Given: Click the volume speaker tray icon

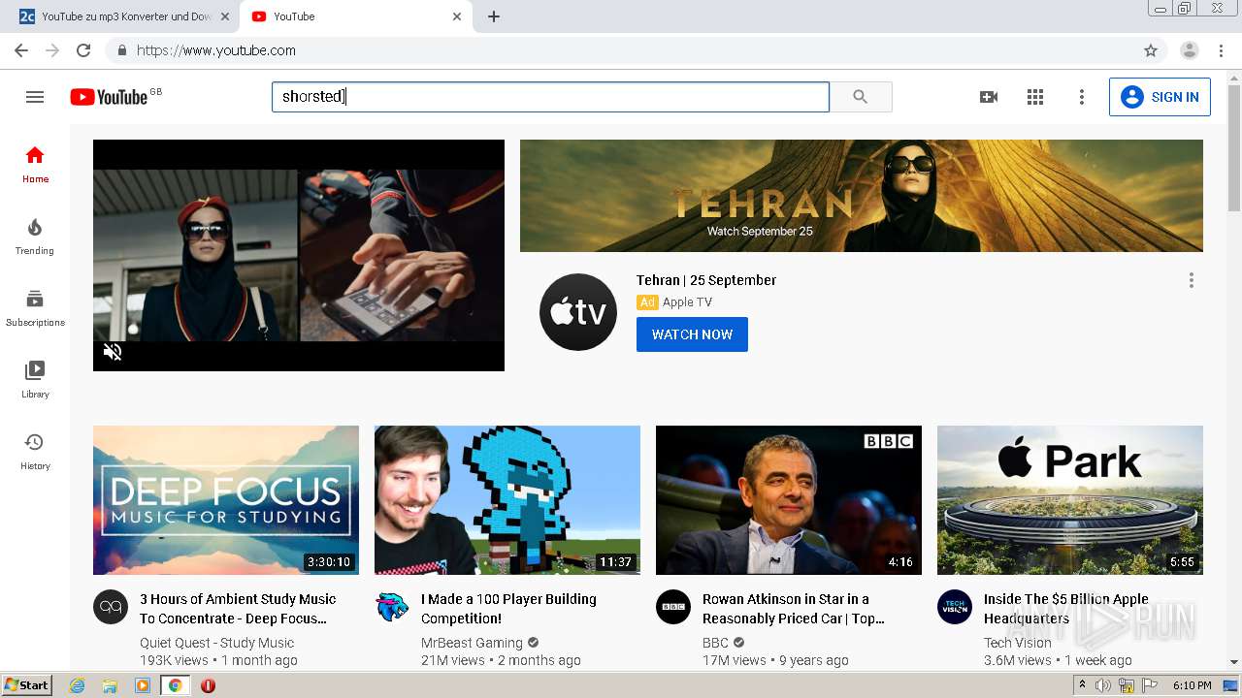Looking at the screenshot, I should click(x=1102, y=685).
